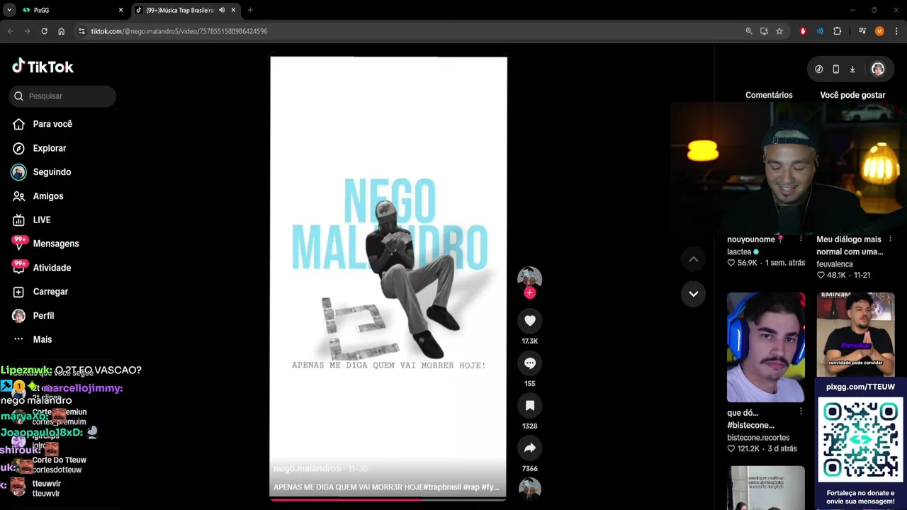This screenshot has height=510, width=907.
Task: Click the zoom magnifier in address bar
Action: (749, 31)
